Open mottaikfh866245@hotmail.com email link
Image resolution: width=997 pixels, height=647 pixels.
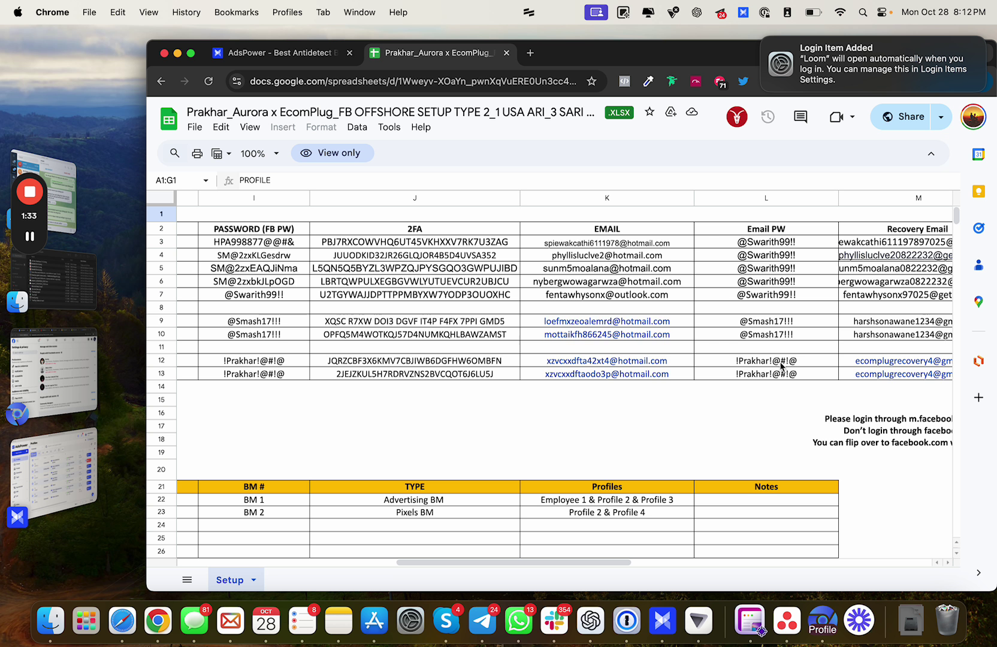pos(606,334)
